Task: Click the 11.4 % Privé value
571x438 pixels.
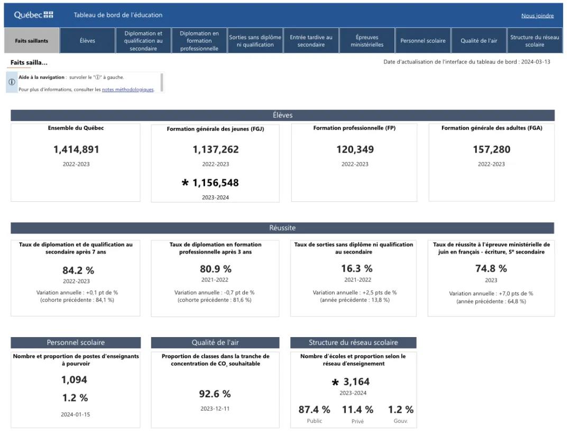Action: pos(357,409)
